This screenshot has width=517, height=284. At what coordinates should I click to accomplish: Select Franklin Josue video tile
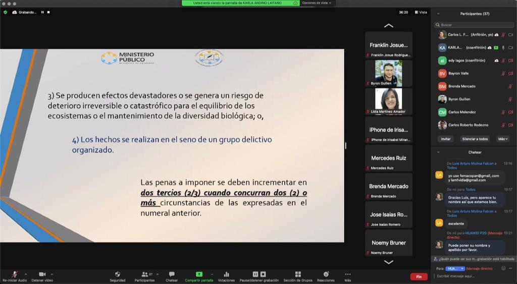point(389,45)
